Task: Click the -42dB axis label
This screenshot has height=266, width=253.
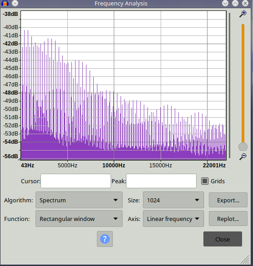Action: (x=10, y=44)
